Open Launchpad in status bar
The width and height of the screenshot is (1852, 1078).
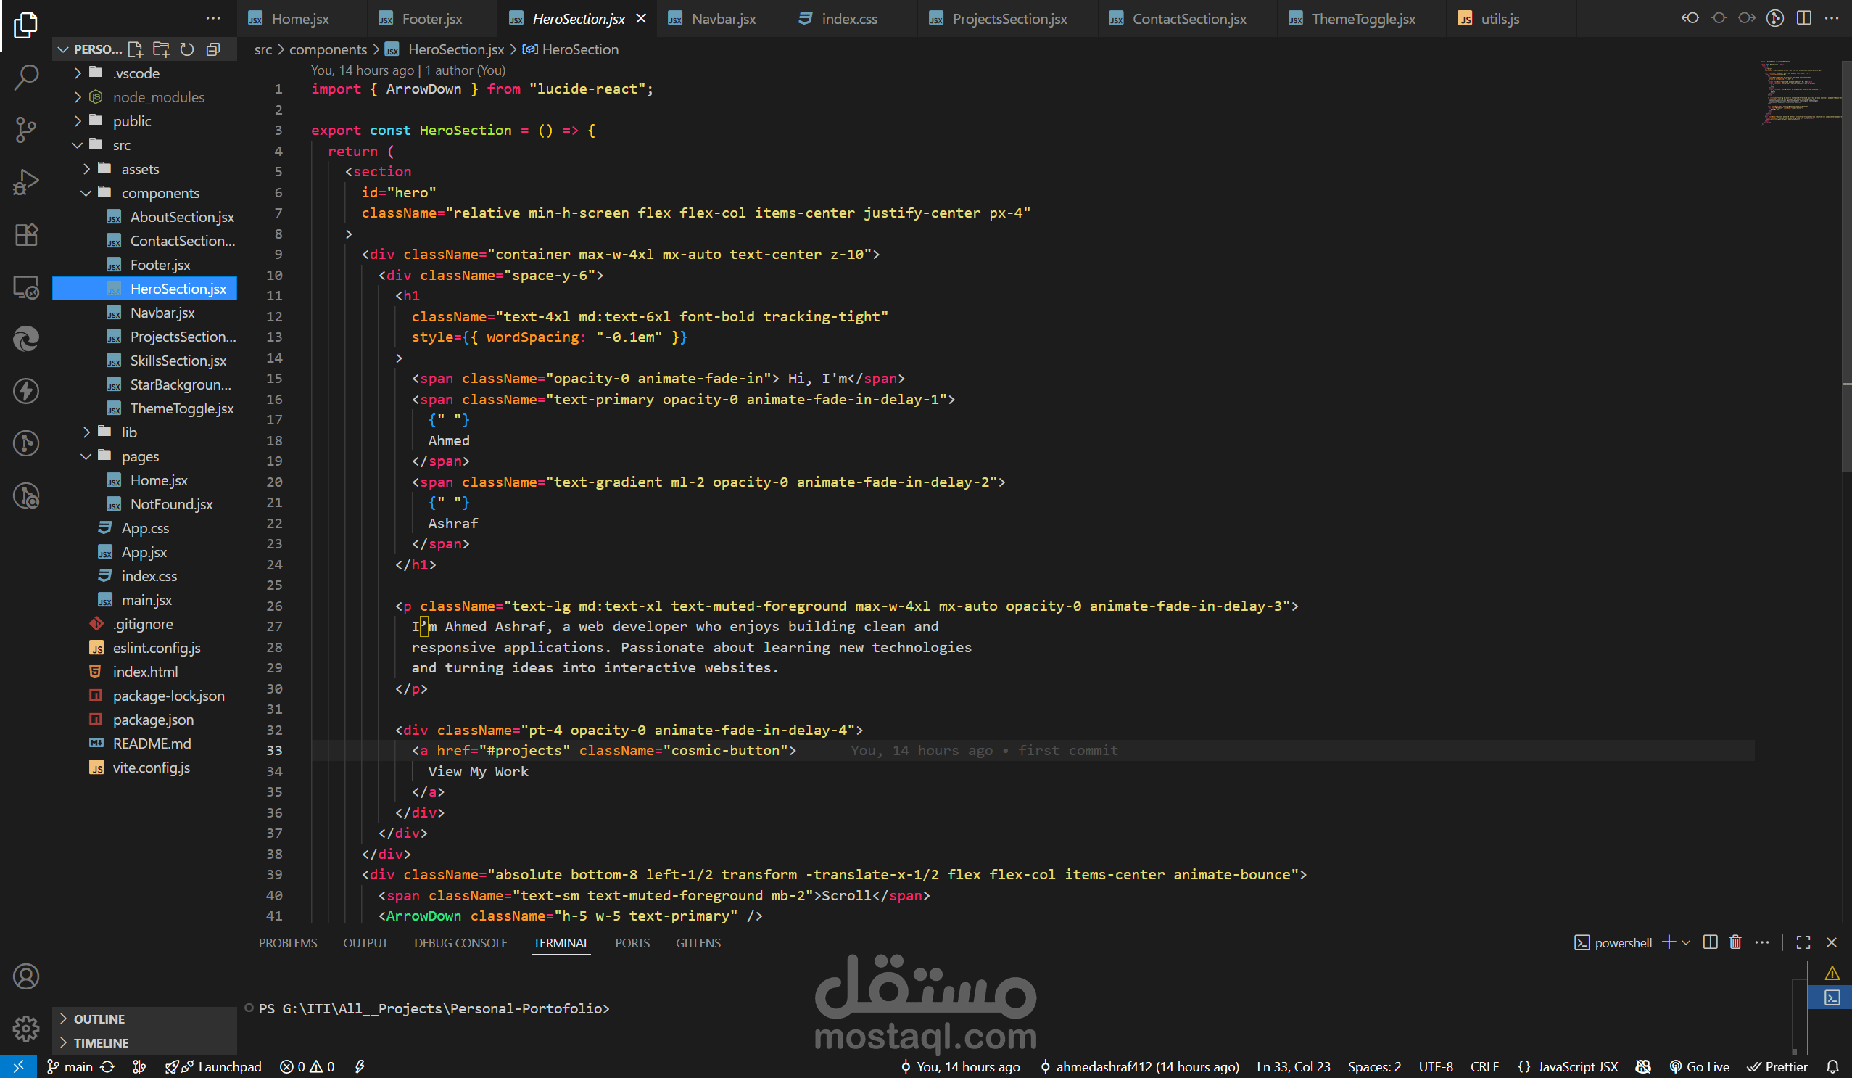point(213,1066)
